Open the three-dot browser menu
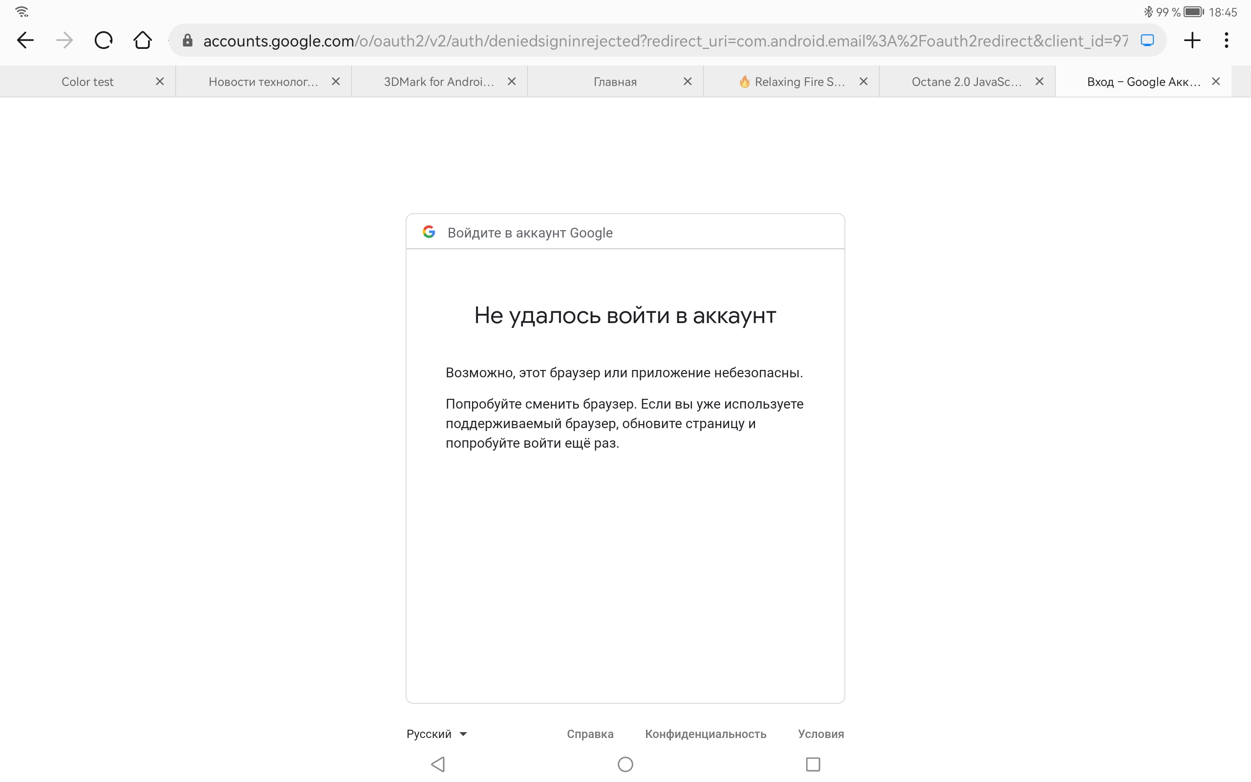 coord(1226,41)
